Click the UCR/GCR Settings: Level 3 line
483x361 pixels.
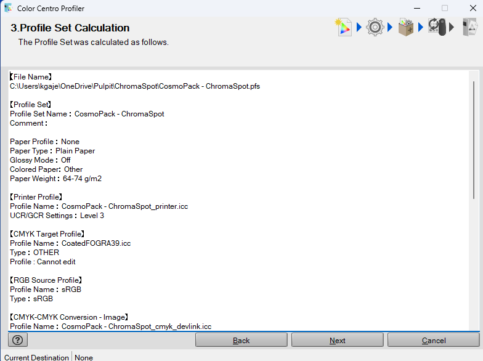tap(57, 216)
